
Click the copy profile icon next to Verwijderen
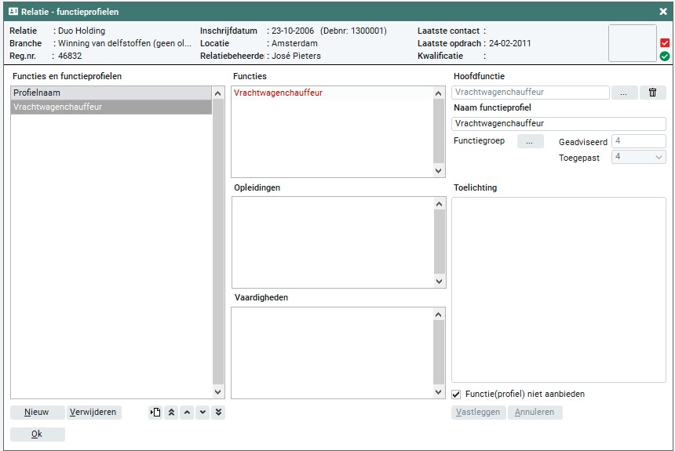tap(155, 413)
